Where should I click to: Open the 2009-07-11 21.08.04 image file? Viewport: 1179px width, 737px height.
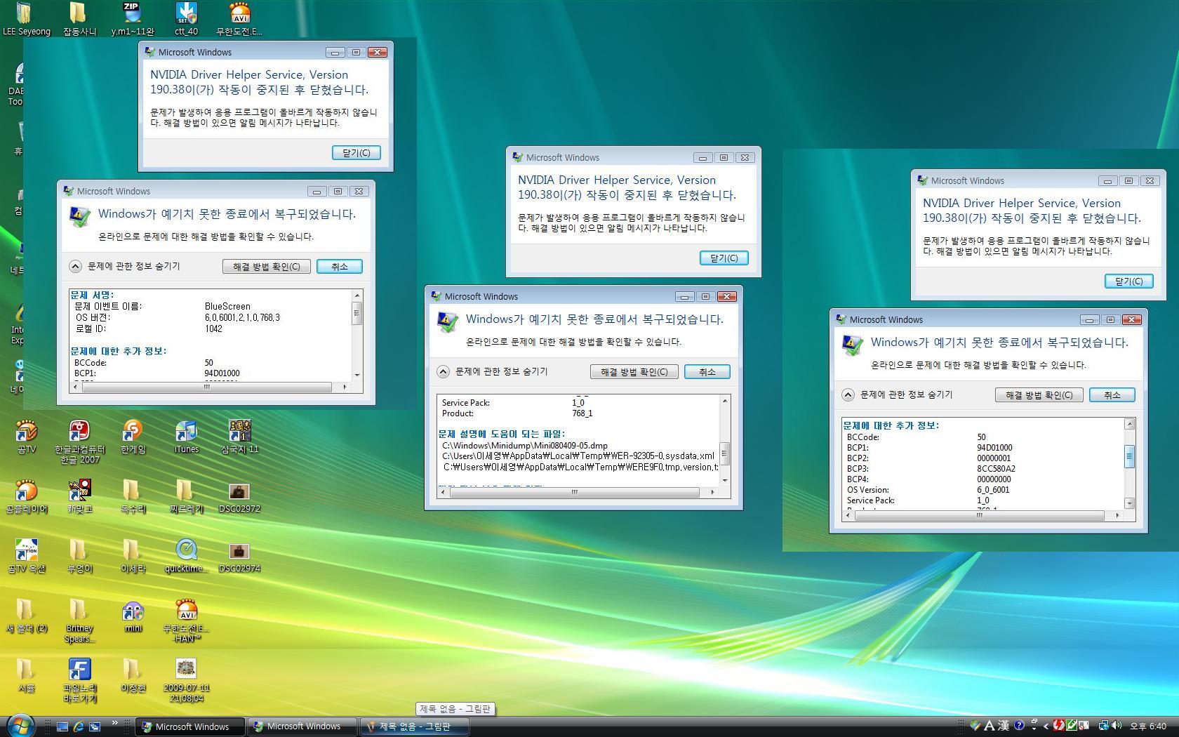tap(186, 681)
